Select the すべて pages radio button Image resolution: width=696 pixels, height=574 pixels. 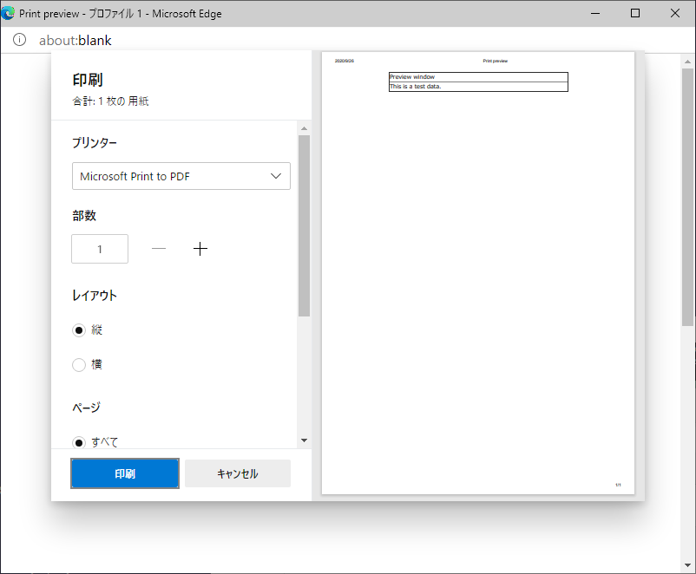click(79, 442)
